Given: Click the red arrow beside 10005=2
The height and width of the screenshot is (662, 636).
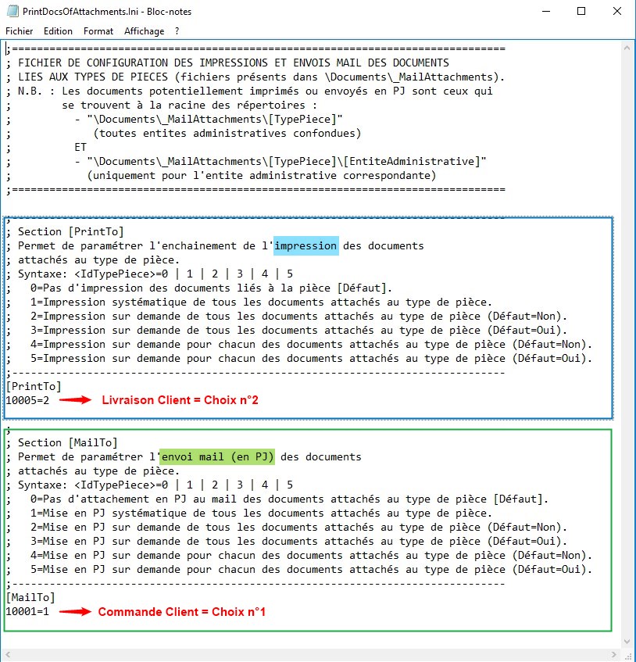Looking at the screenshot, I should (76, 400).
